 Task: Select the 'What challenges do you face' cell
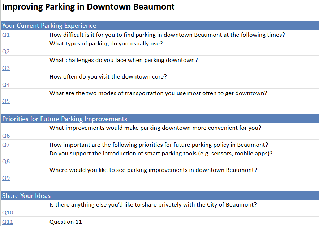point(124,60)
